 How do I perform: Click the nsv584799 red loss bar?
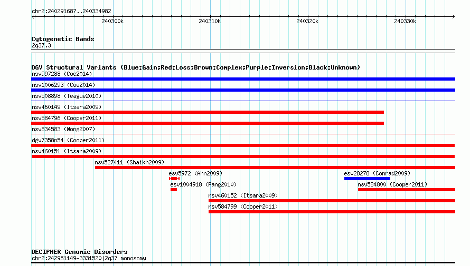point(332,212)
